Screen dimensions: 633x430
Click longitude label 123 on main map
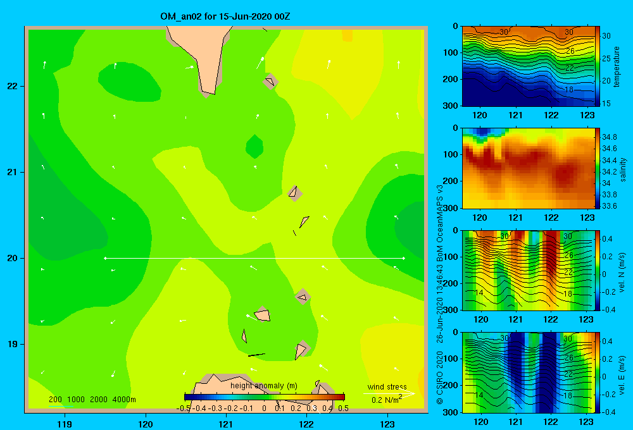click(x=387, y=424)
